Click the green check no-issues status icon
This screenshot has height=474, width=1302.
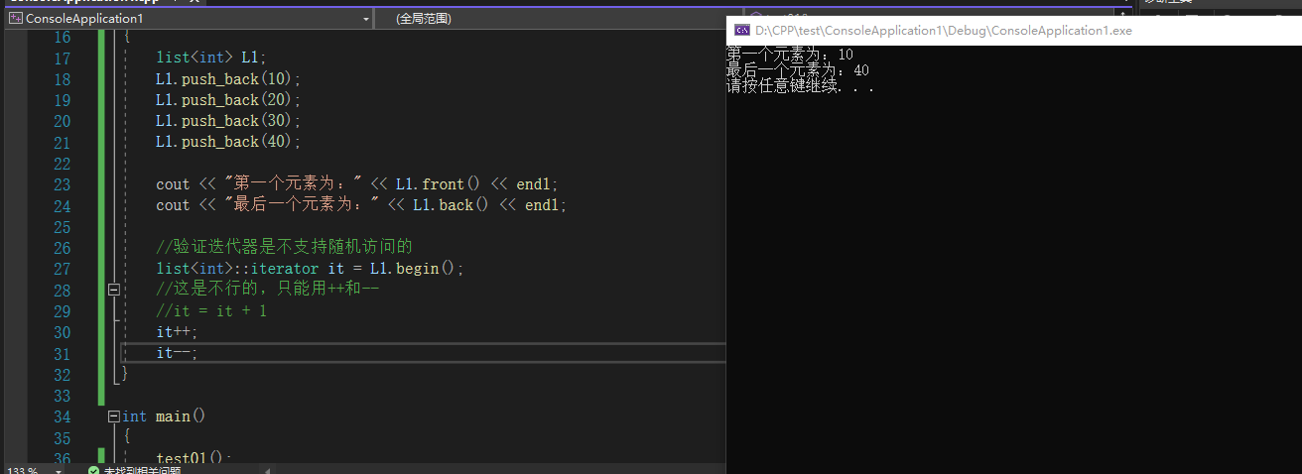click(93, 470)
